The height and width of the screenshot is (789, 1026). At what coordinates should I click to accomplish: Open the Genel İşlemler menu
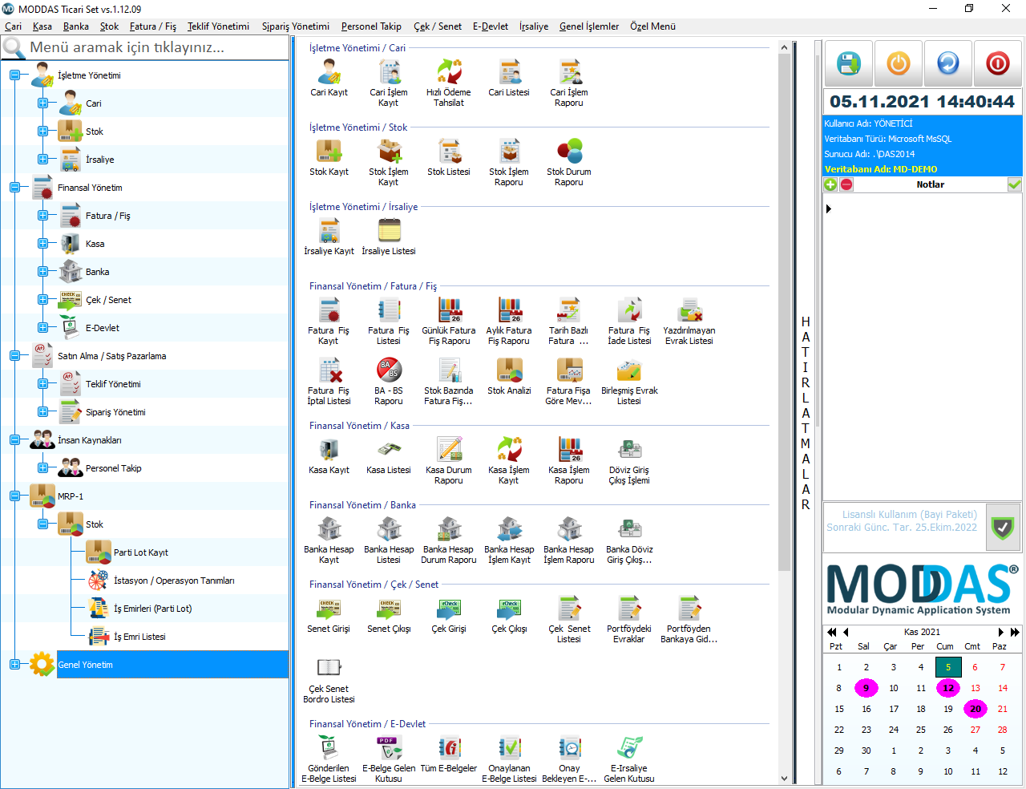click(x=589, y=26)
